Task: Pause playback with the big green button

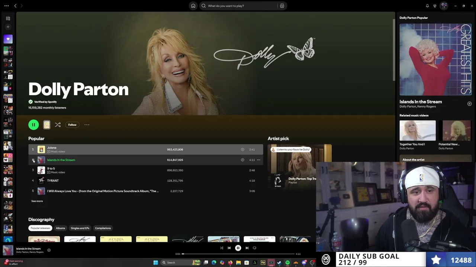Action: tap(33, 125)
